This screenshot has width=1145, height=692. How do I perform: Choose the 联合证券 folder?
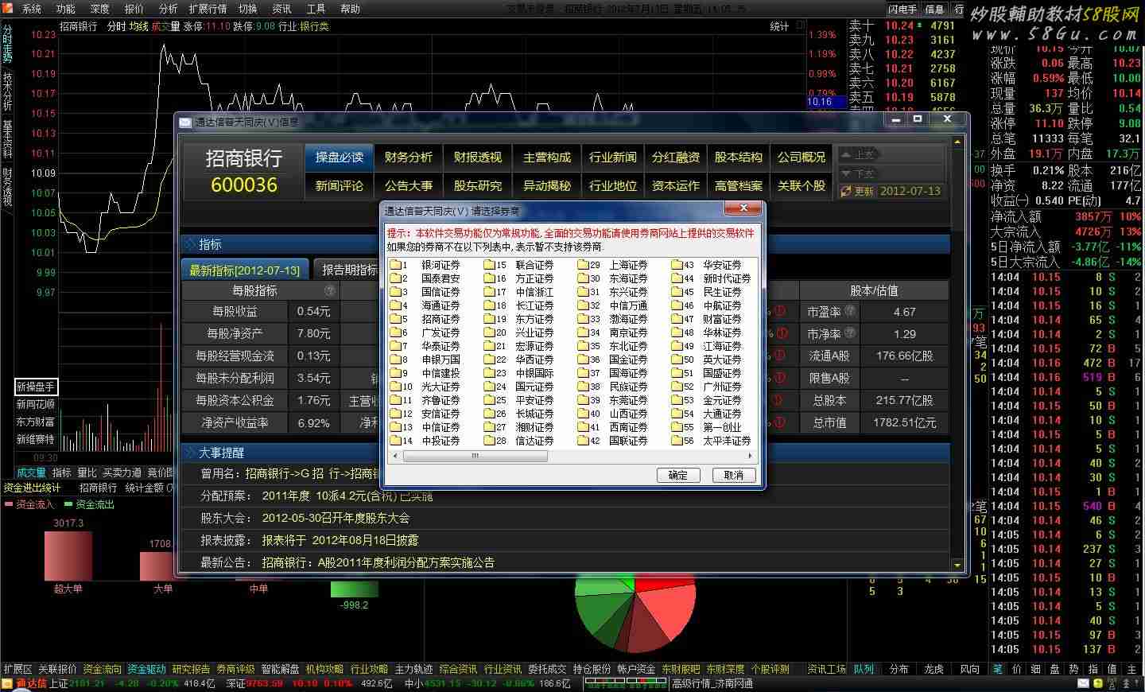(519, 265)
